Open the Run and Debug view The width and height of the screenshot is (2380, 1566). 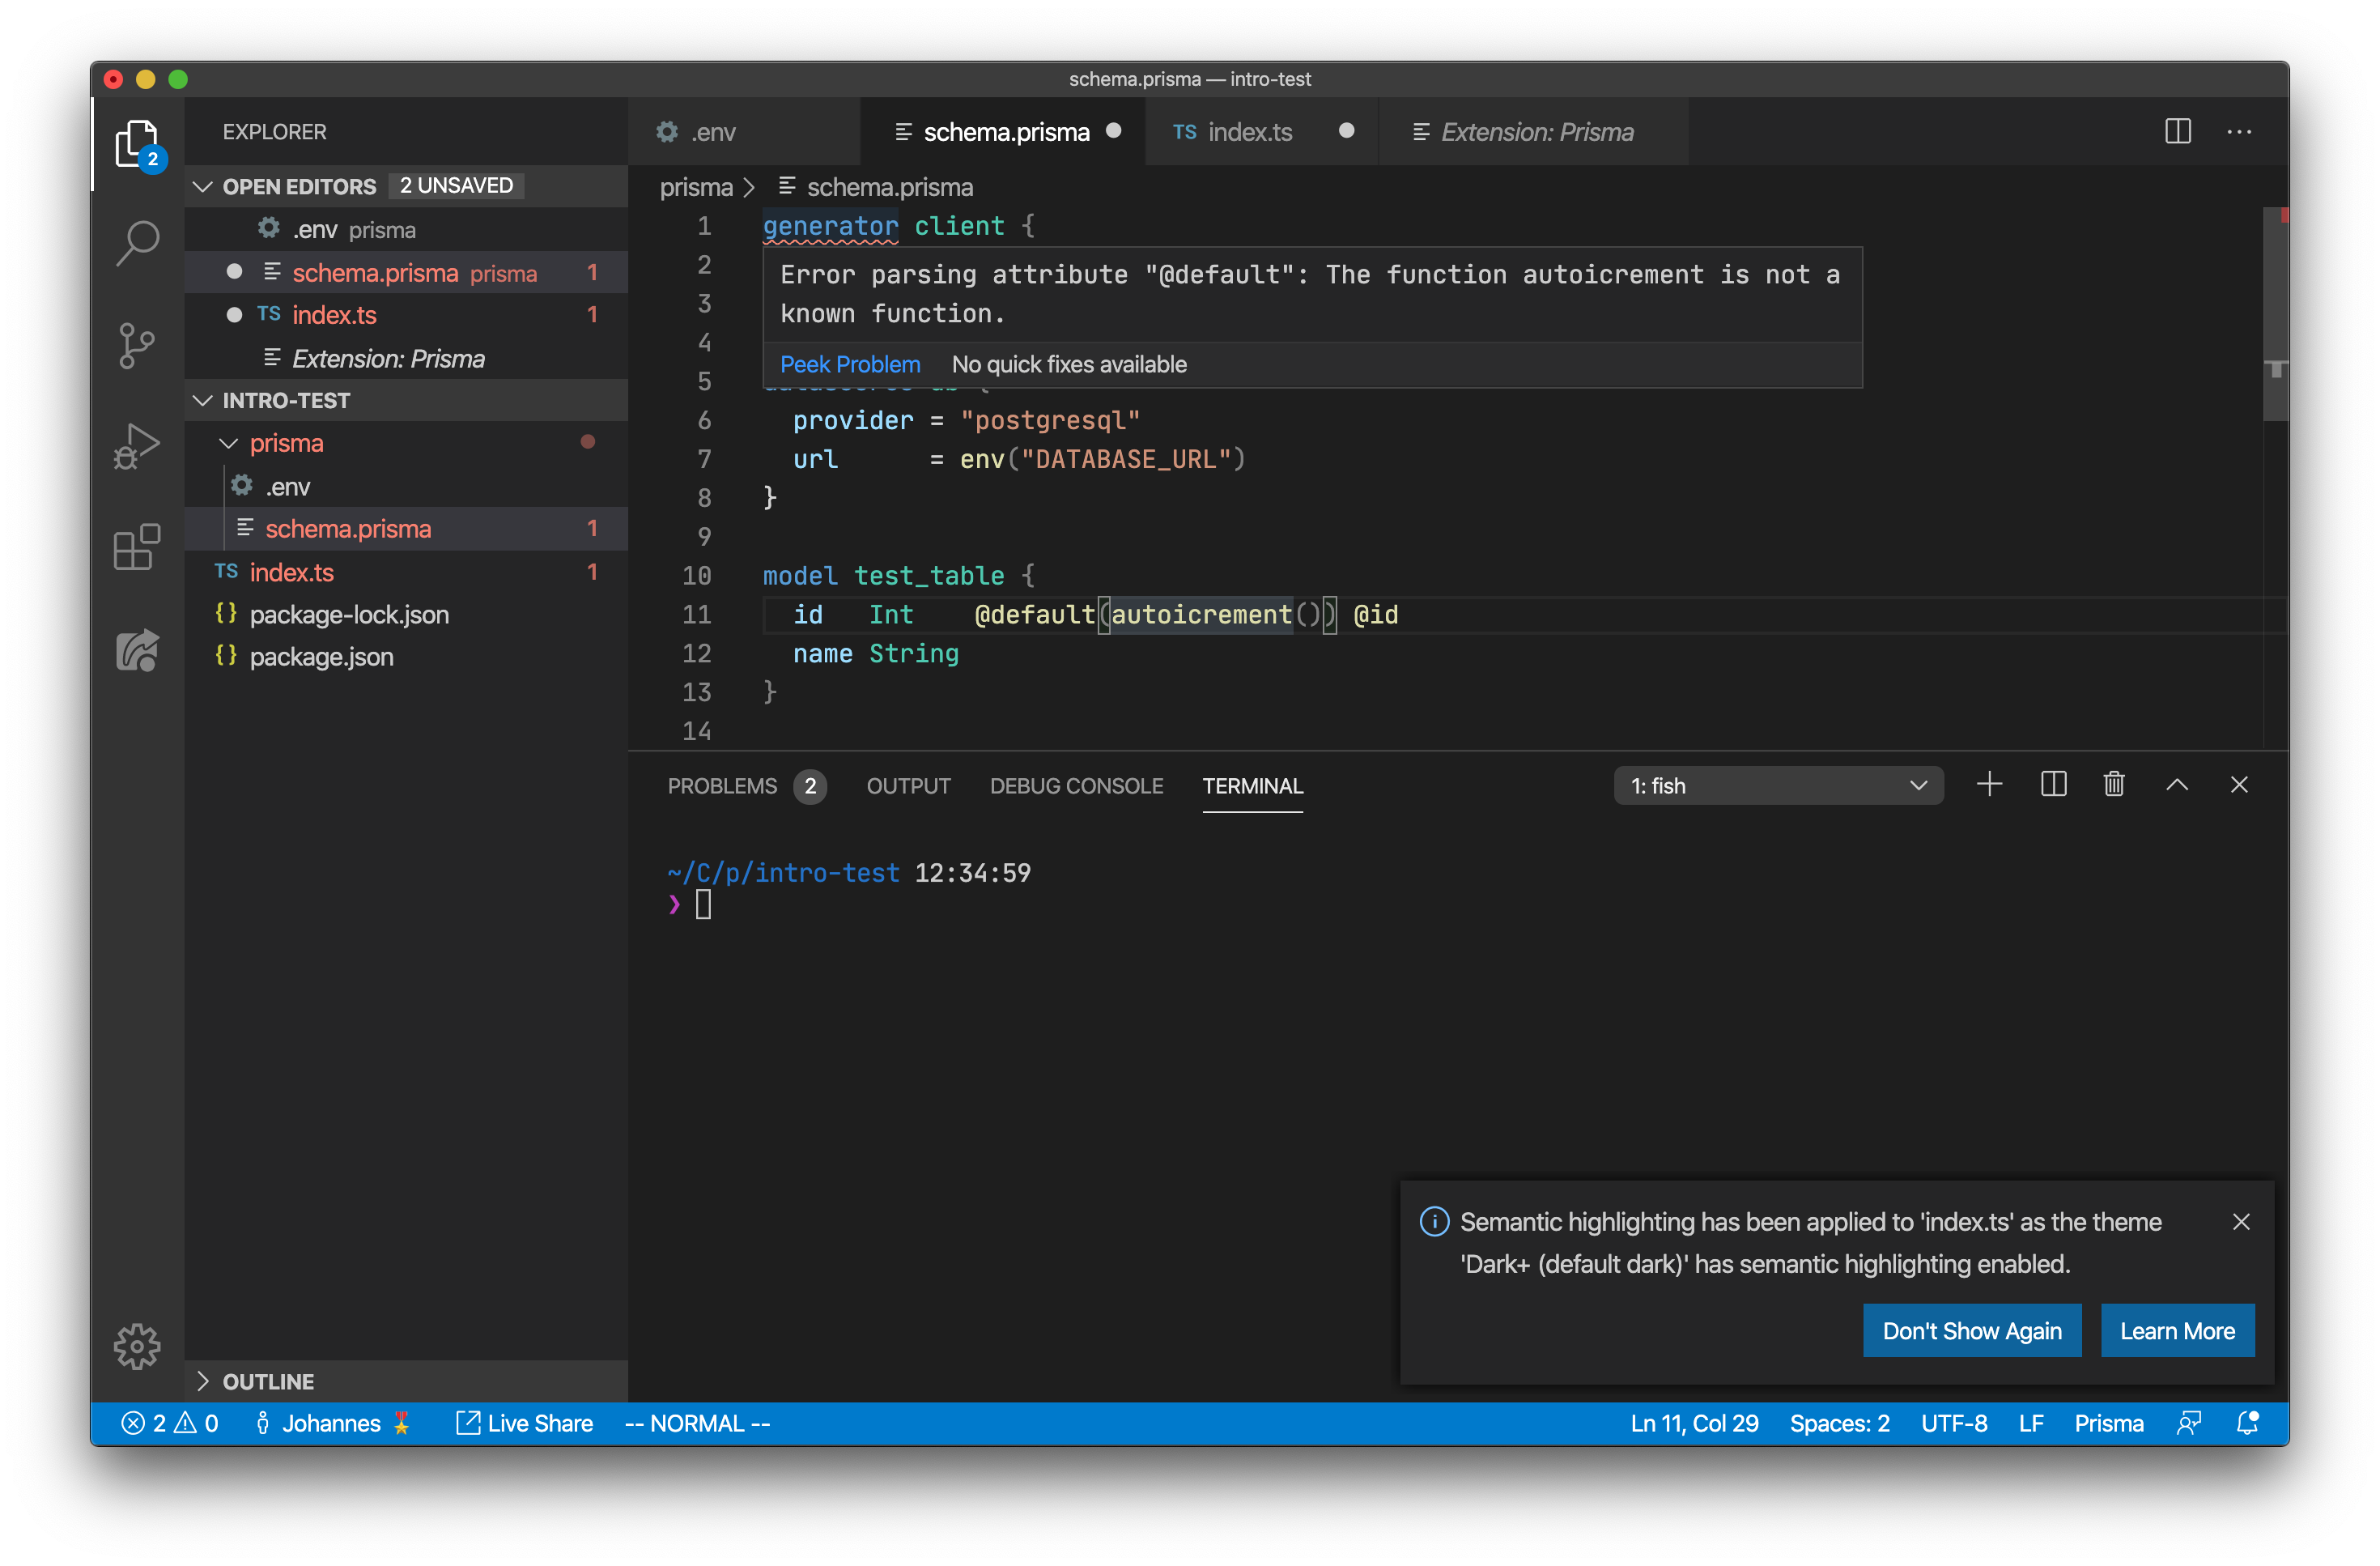[137, 446]
